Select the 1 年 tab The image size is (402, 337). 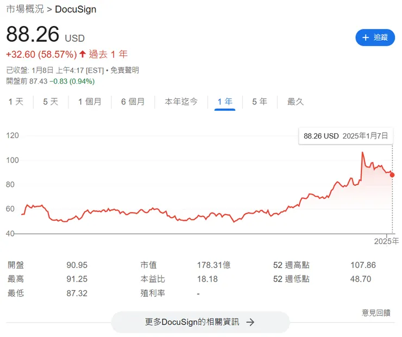click(x=225, y=102)
